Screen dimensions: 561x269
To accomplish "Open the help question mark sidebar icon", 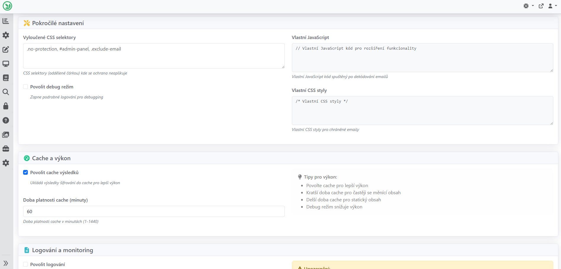I will pos(6,120).
